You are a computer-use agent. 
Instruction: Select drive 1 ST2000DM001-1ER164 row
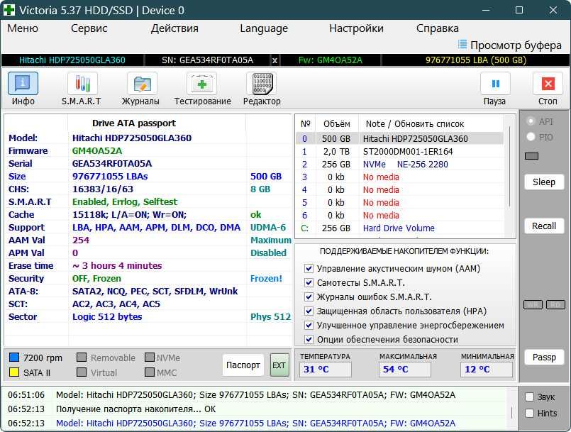399,152
